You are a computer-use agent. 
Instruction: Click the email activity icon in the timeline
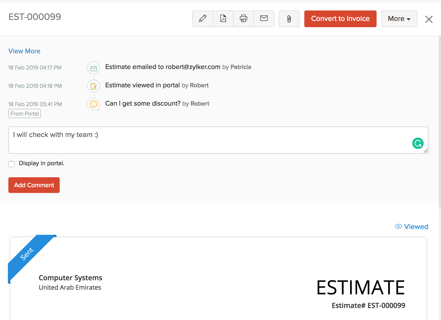[93, 68]
